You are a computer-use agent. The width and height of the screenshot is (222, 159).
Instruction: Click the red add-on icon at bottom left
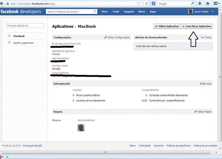coord(0,157)
